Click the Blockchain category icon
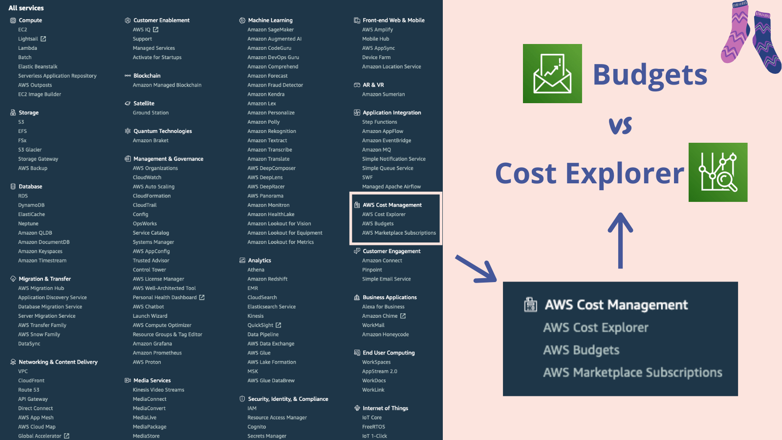 pyautogui.click(x=127, y=75)
